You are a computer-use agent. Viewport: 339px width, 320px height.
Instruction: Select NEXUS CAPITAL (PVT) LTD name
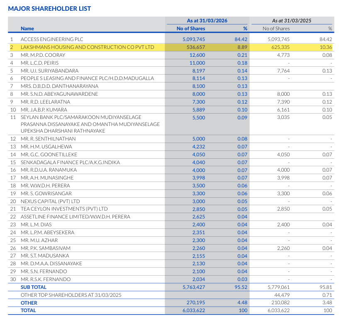click(50, 201)
